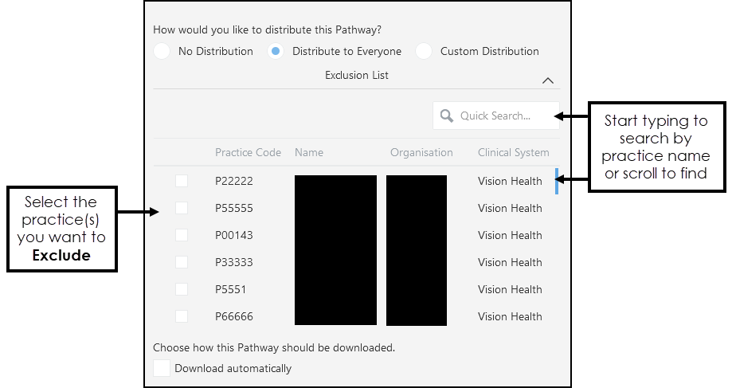732x388 pixels.
Task: Exclude practice P00143 via its checkbox
Action: click(182, 235)
